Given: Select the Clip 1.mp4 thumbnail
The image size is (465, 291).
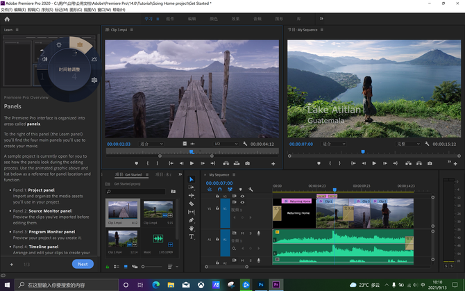Looking at the screenshot, I should point(158,210).
